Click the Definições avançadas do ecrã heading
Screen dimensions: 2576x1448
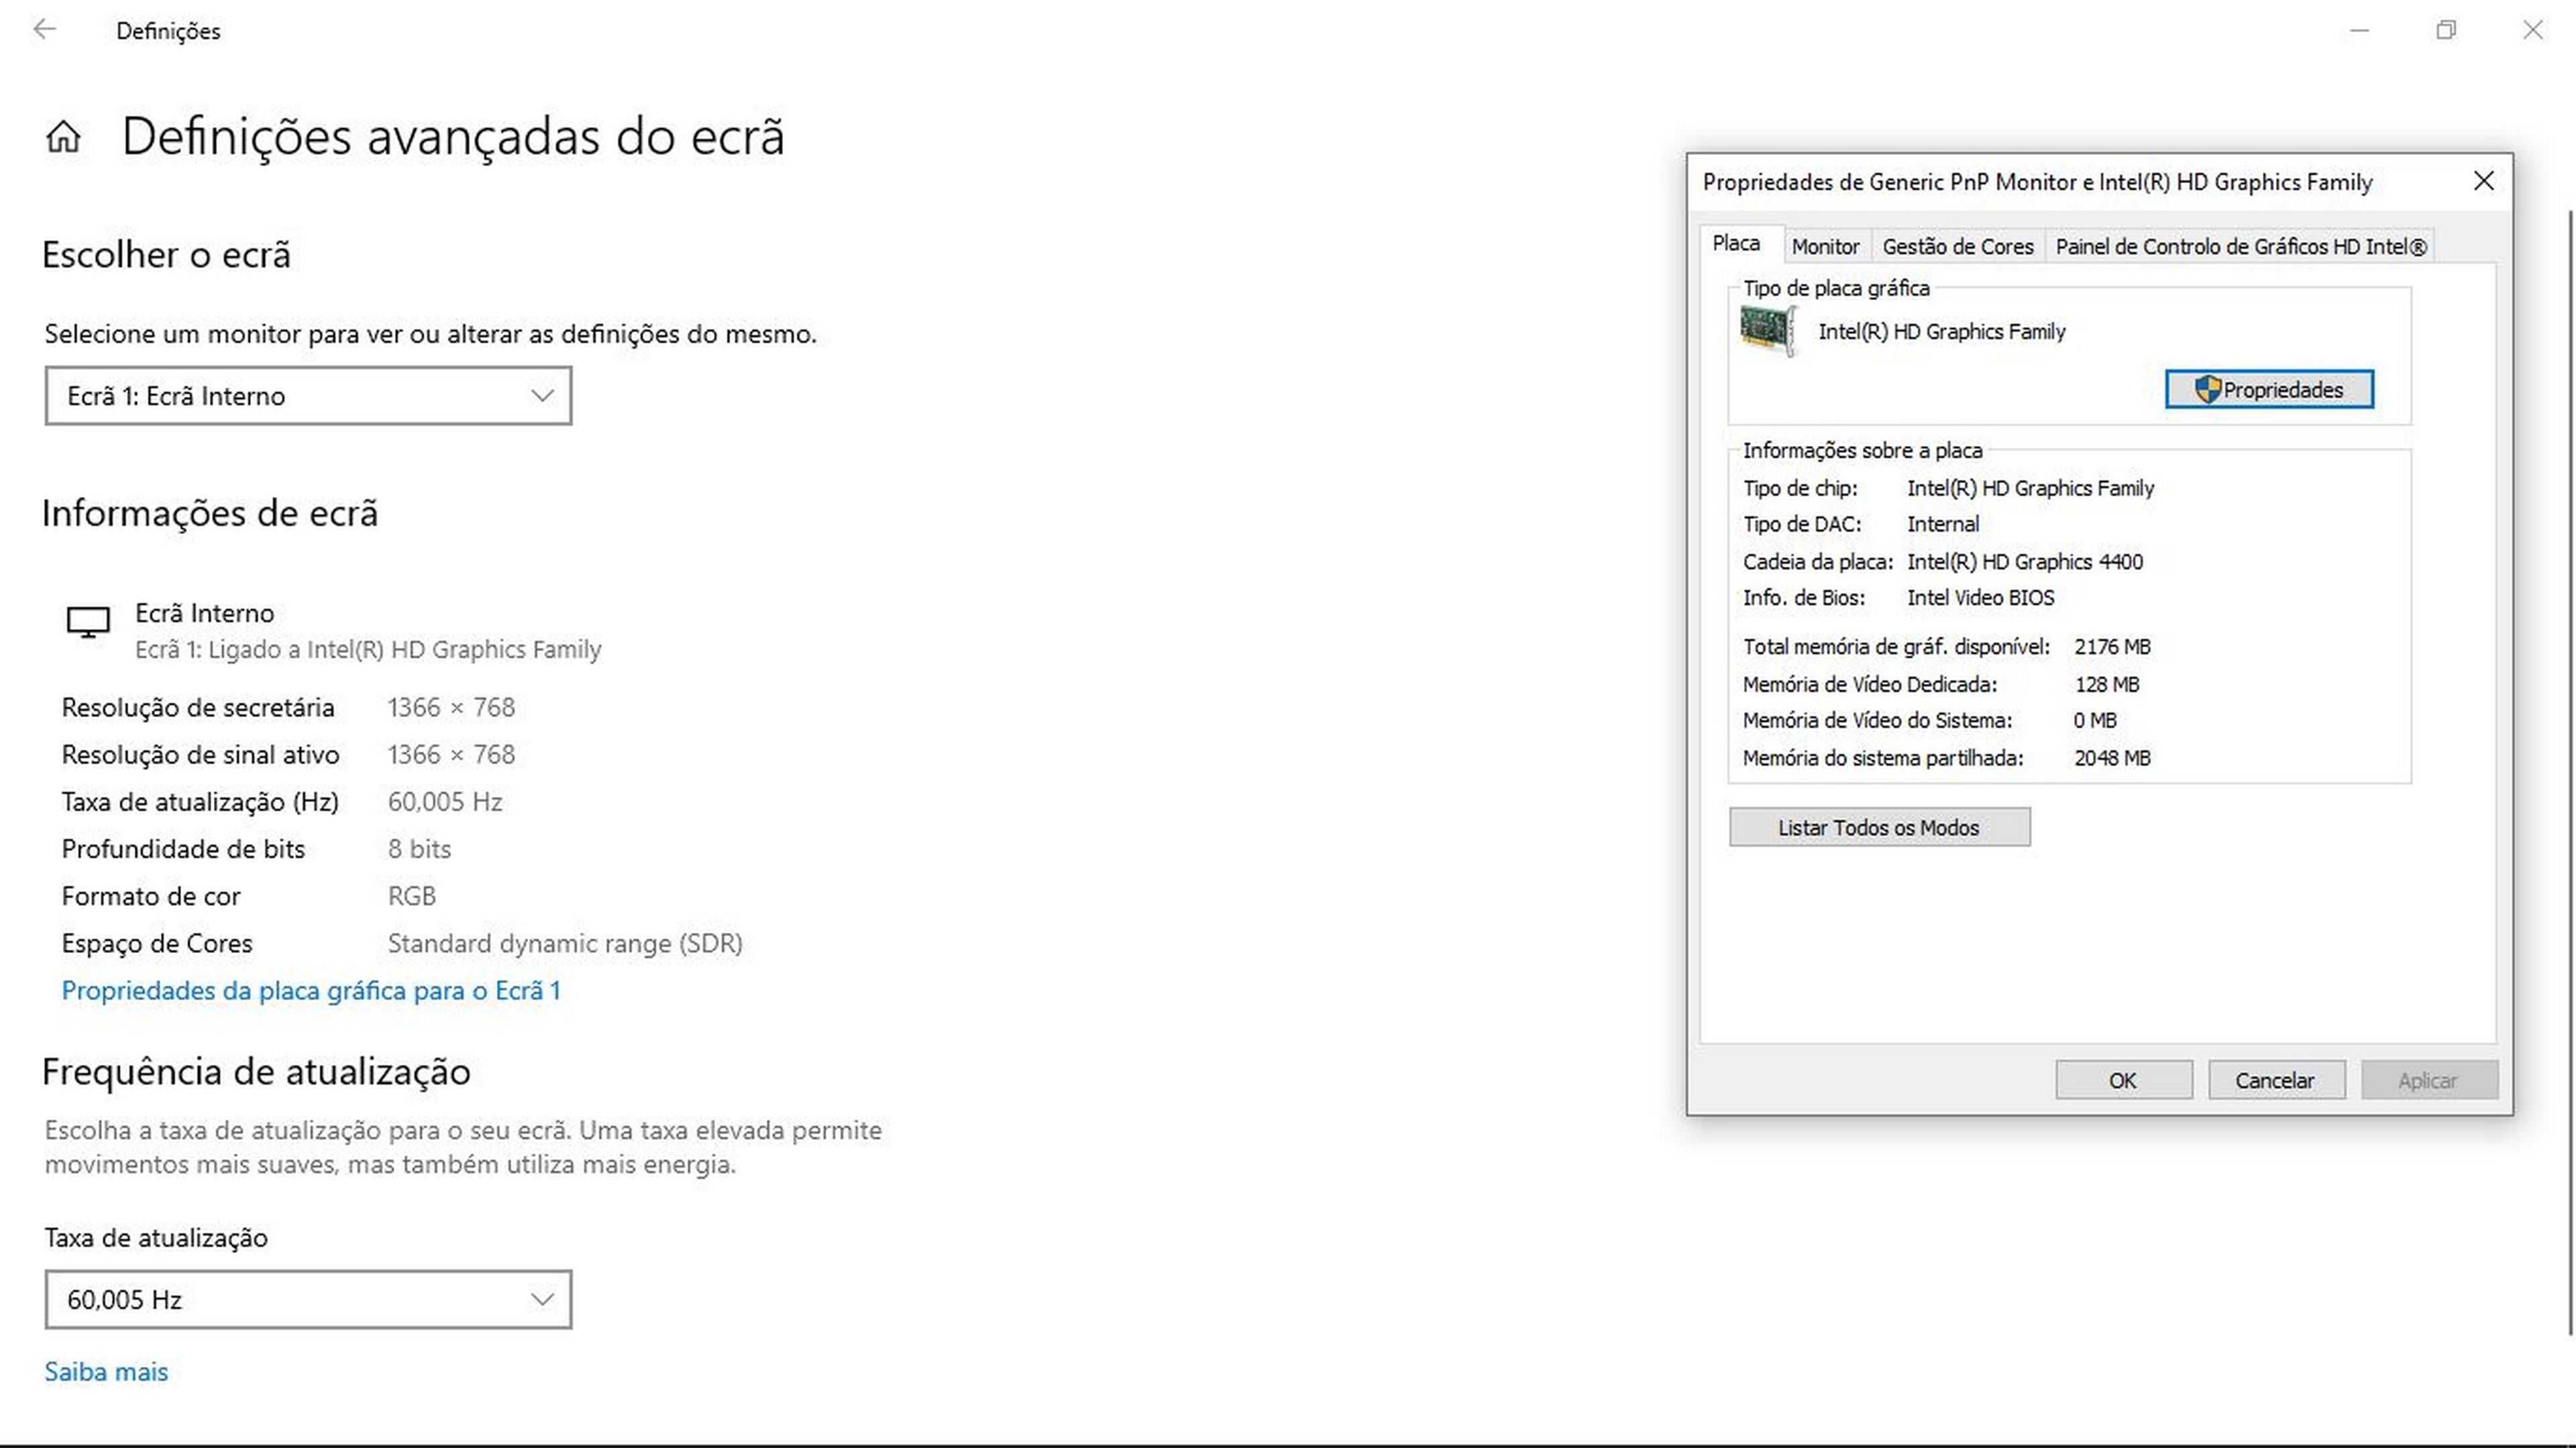453,136
